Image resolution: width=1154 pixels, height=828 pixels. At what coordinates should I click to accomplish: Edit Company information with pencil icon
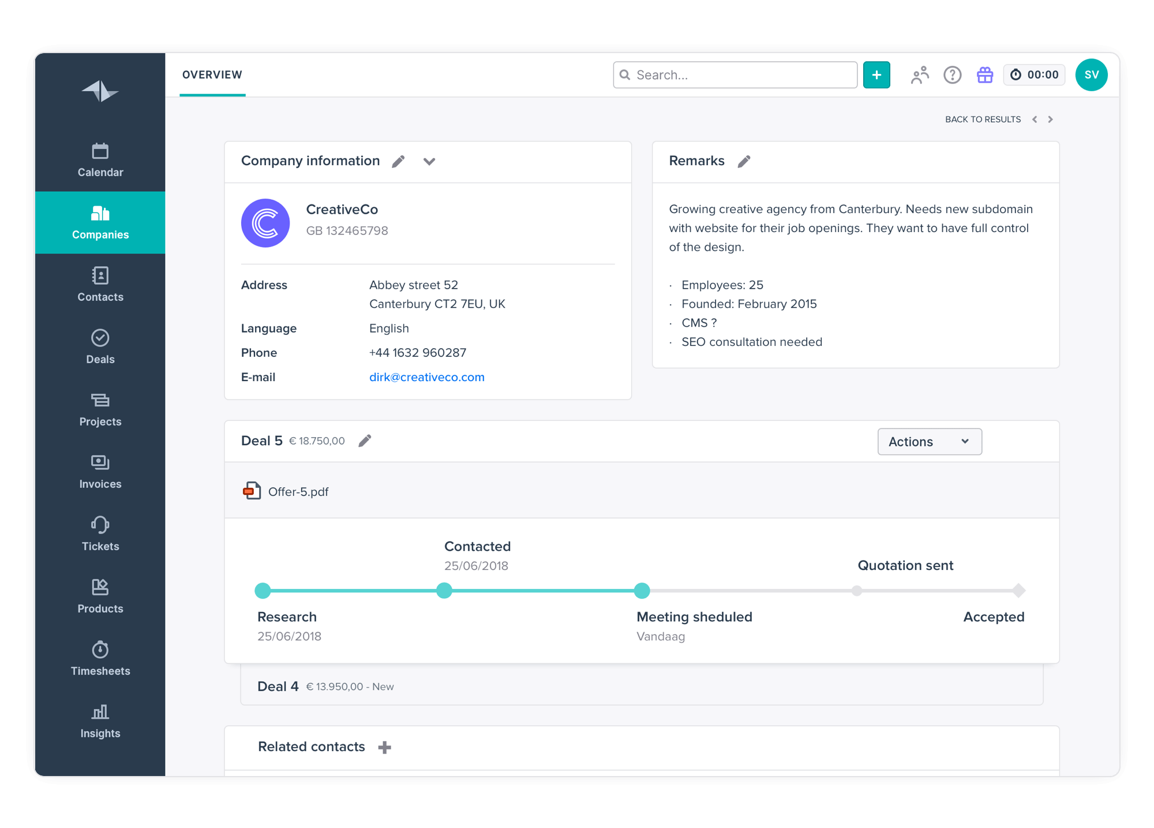point(398,162)
